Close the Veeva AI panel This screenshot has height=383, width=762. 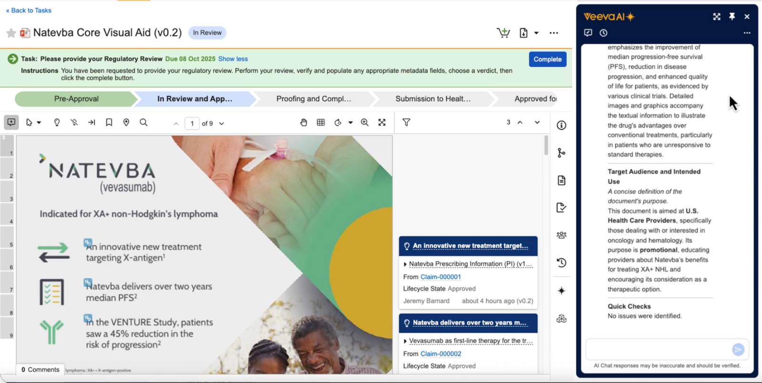[747, 17]
